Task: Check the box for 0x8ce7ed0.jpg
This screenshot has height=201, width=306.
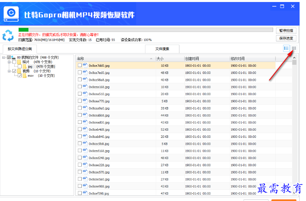Action: [x=80, y=72]
